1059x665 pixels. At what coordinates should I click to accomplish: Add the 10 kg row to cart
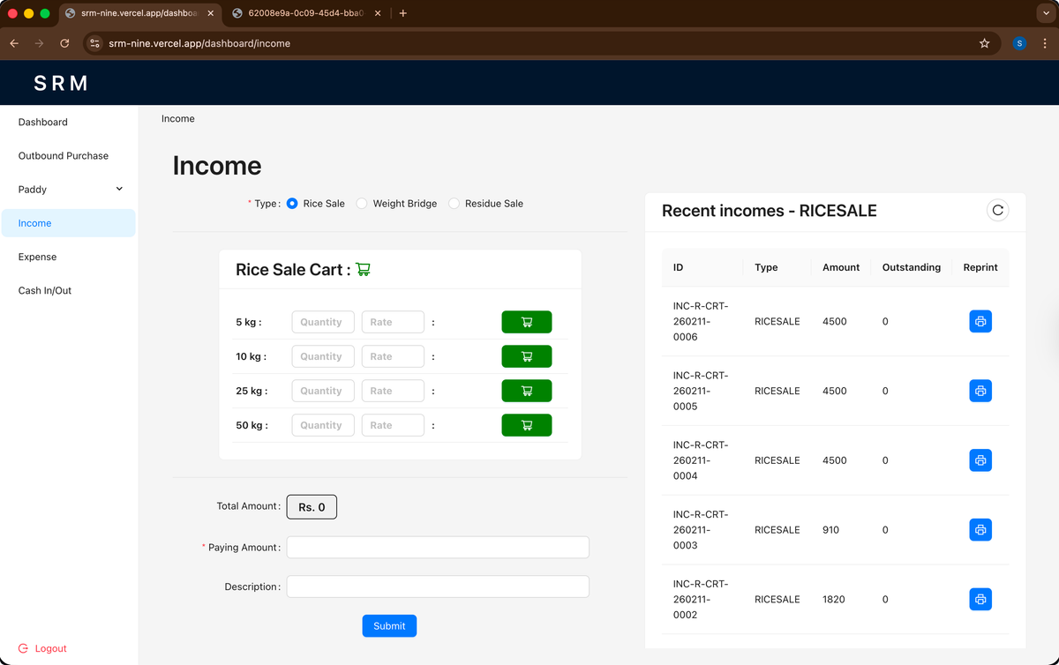pos(527,356)
